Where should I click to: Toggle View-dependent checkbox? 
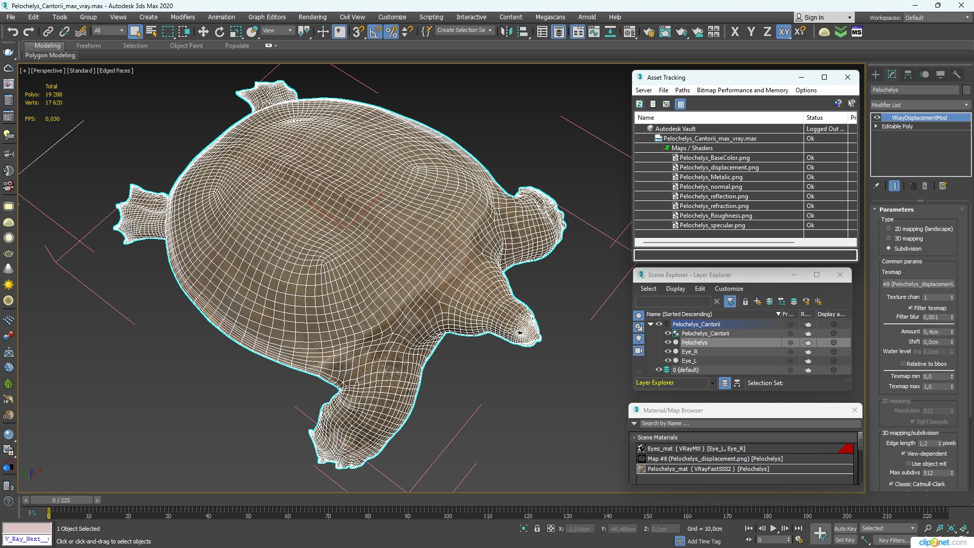[903, 454]
